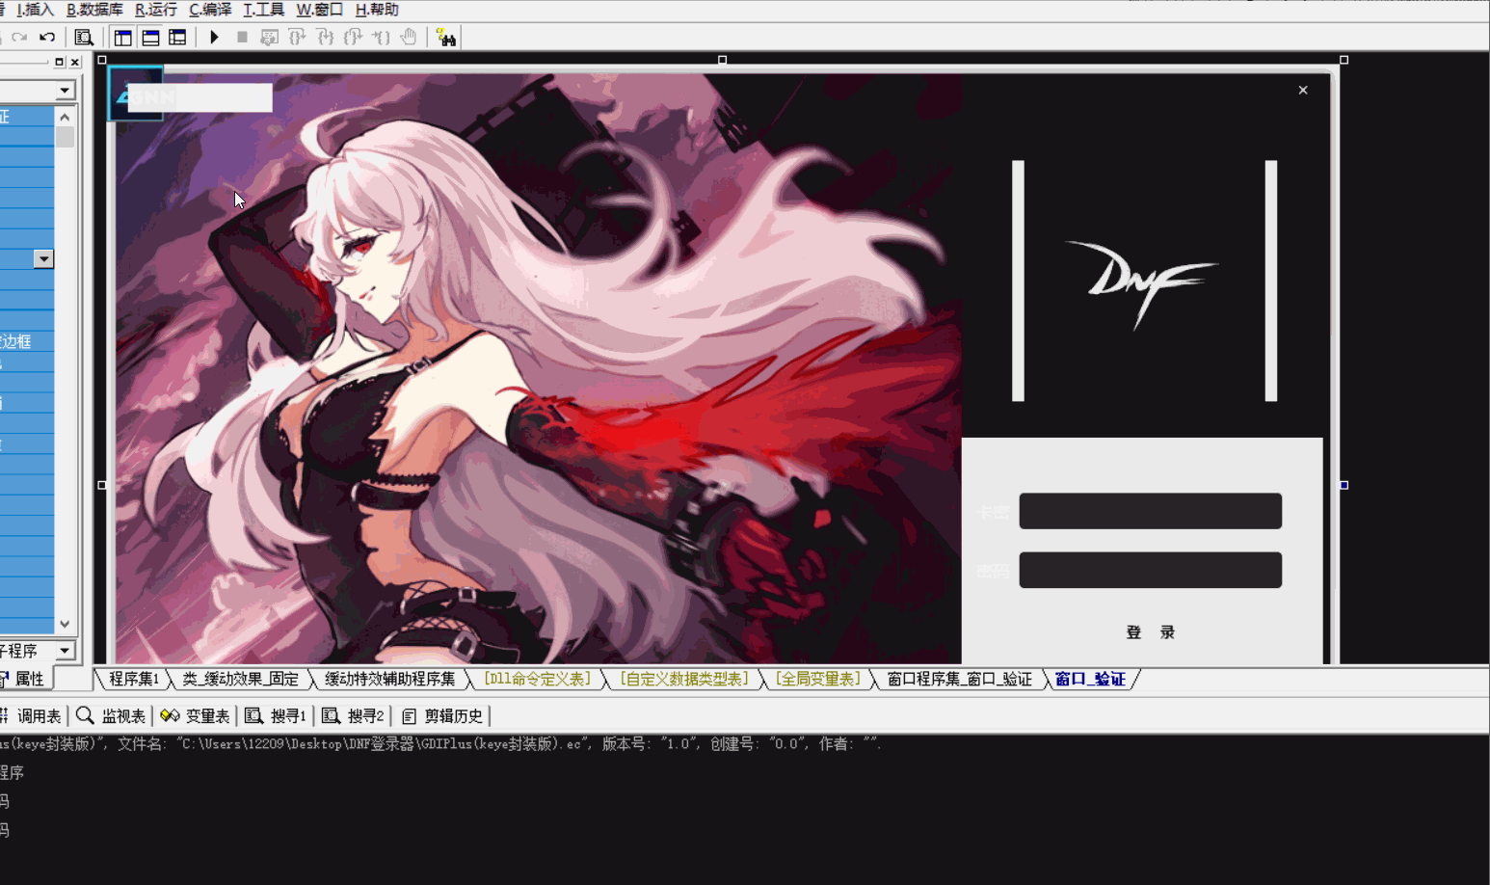Screen dimensions: 1490x885
Task: Open the R.运行 menu
Action: pos(156,10)
